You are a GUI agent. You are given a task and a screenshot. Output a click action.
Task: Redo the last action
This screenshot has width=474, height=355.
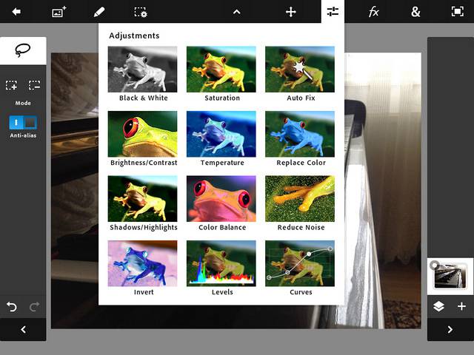[x=35, y=307]
